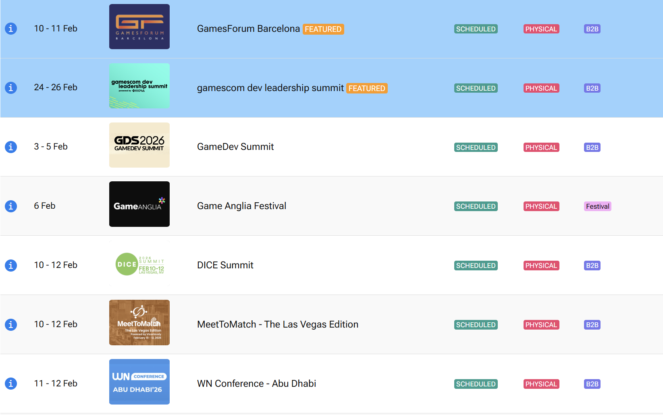Click the B2B tag on DICE Summit row

click(x=592, y=266)
